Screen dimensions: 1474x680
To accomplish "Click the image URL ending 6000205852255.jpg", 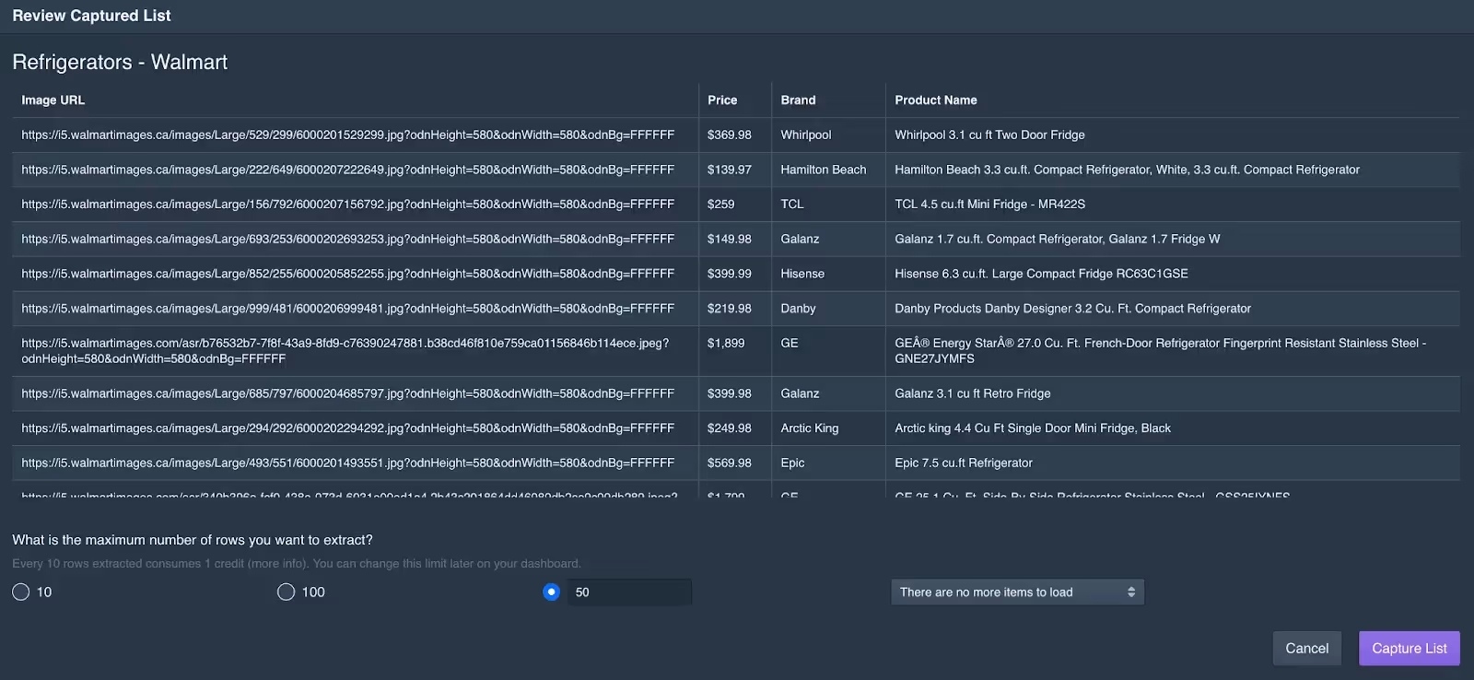I will tap(348, 274).
